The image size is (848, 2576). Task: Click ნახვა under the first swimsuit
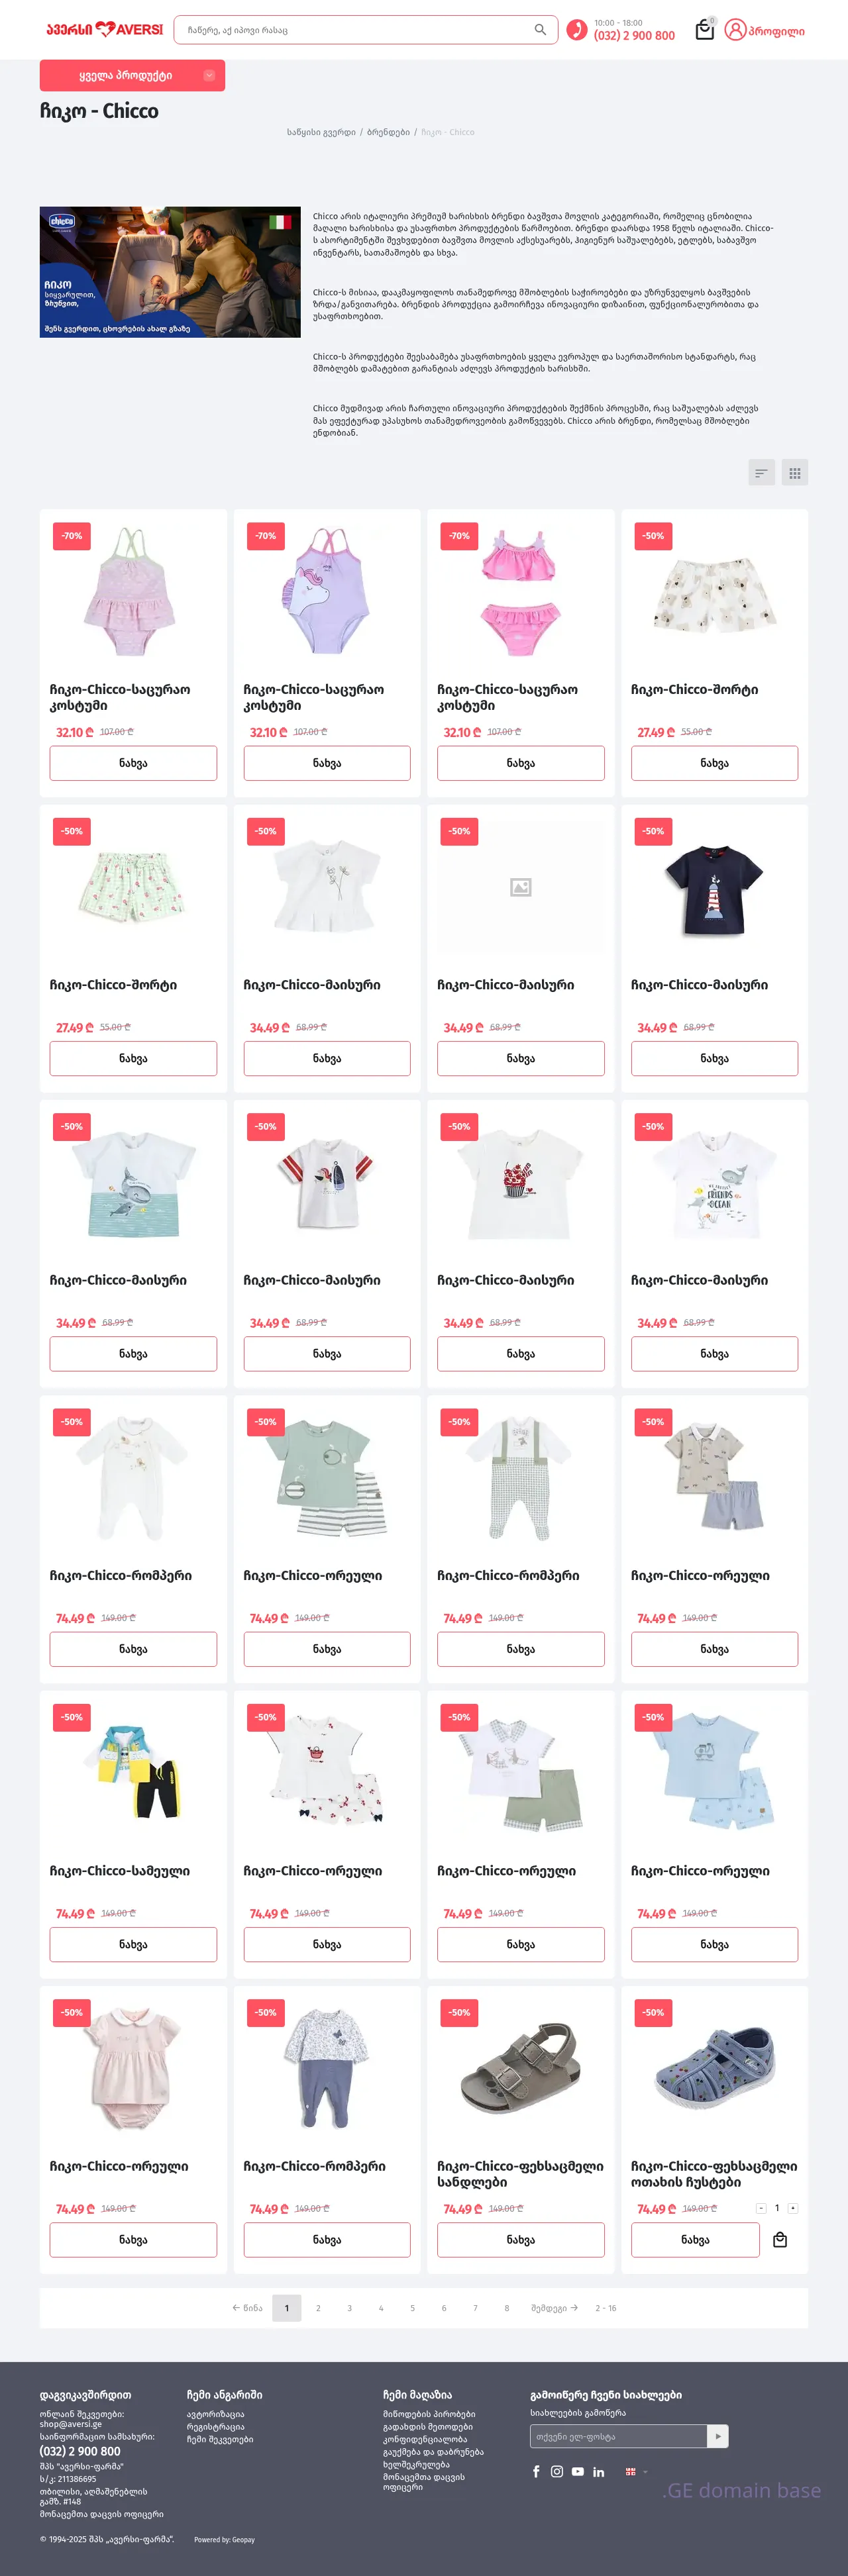coord(133,763)
